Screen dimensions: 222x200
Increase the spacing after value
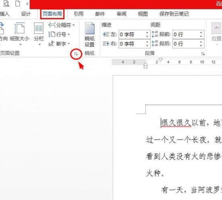tap(201, 42)
